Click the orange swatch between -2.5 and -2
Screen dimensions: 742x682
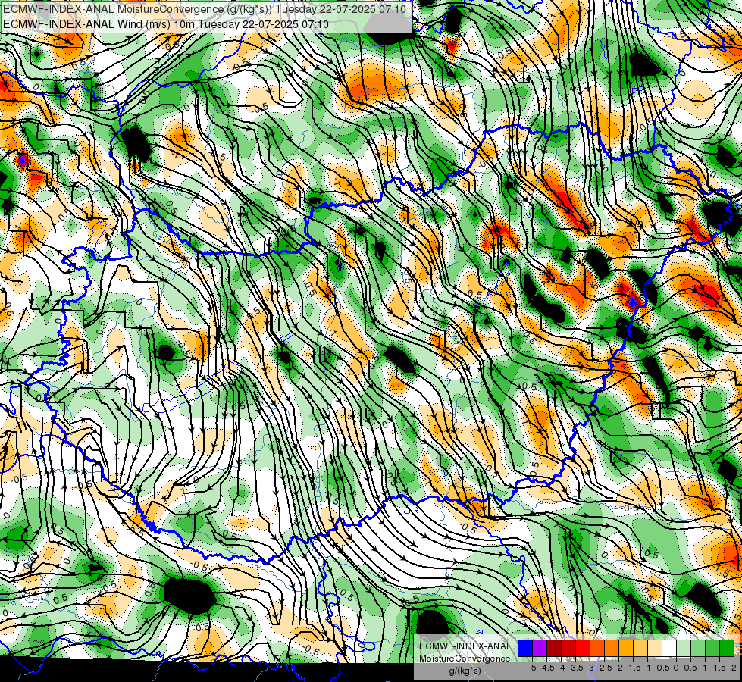[612, 648]
